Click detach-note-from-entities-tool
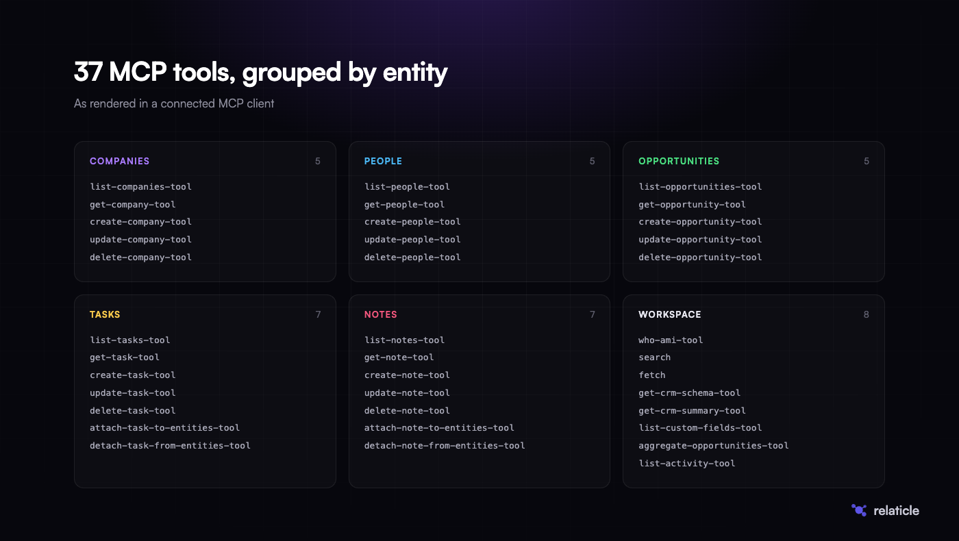The height and width of the screenshot is (541, 959). click(445, 446)
